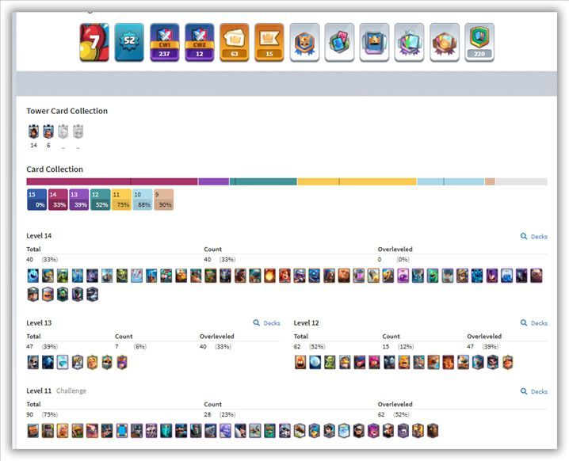Select the level 13 swatch showing 39%

point(79,200)
